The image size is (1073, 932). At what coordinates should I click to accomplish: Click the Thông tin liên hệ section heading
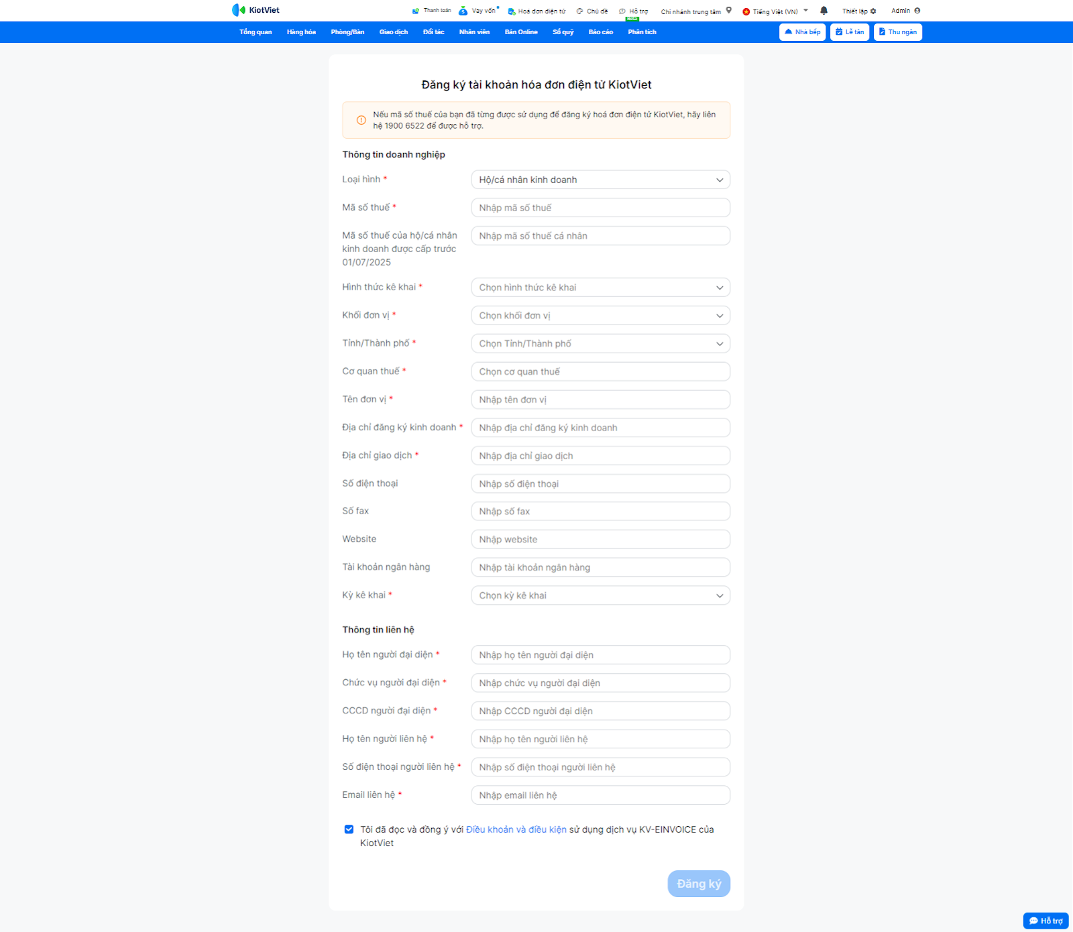click(378, 630)
